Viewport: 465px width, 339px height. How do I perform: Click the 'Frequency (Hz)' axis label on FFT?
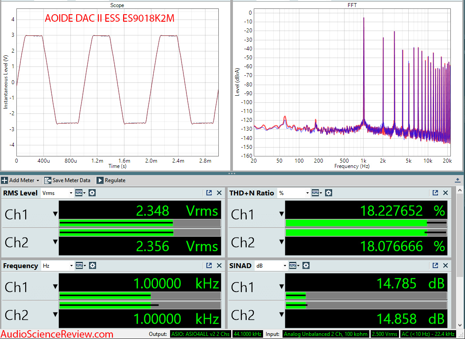point(352,166)
